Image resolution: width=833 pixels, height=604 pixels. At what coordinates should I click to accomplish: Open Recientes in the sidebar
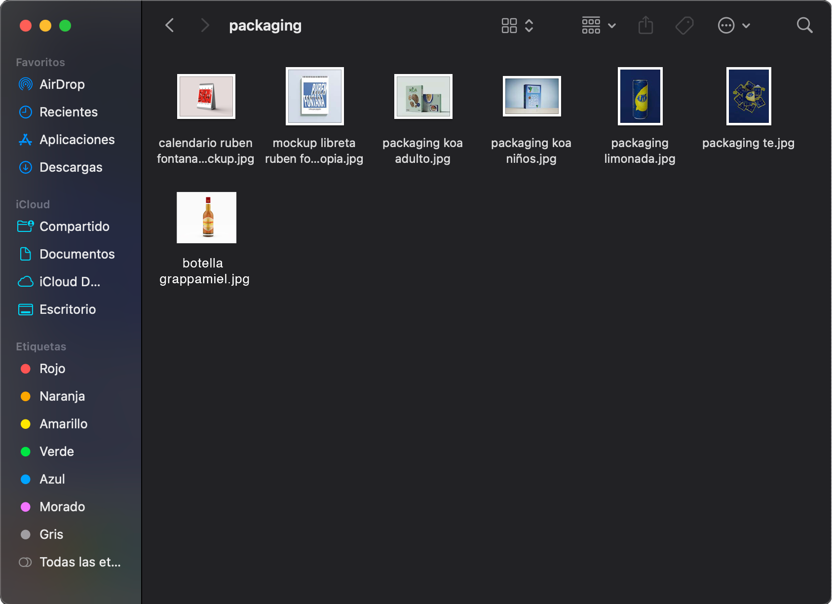click(68, 112)
